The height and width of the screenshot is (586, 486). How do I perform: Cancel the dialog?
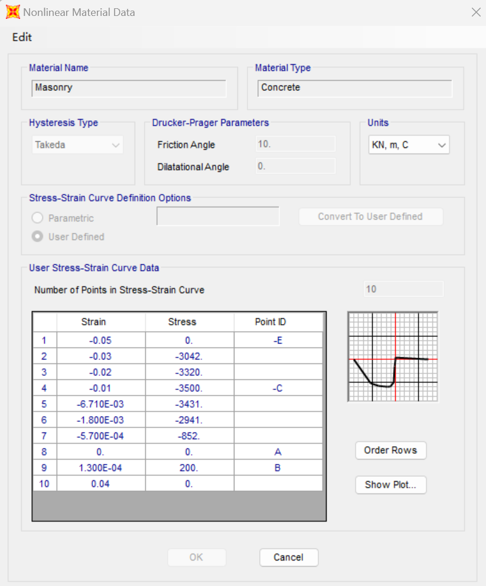coord(288,557)
